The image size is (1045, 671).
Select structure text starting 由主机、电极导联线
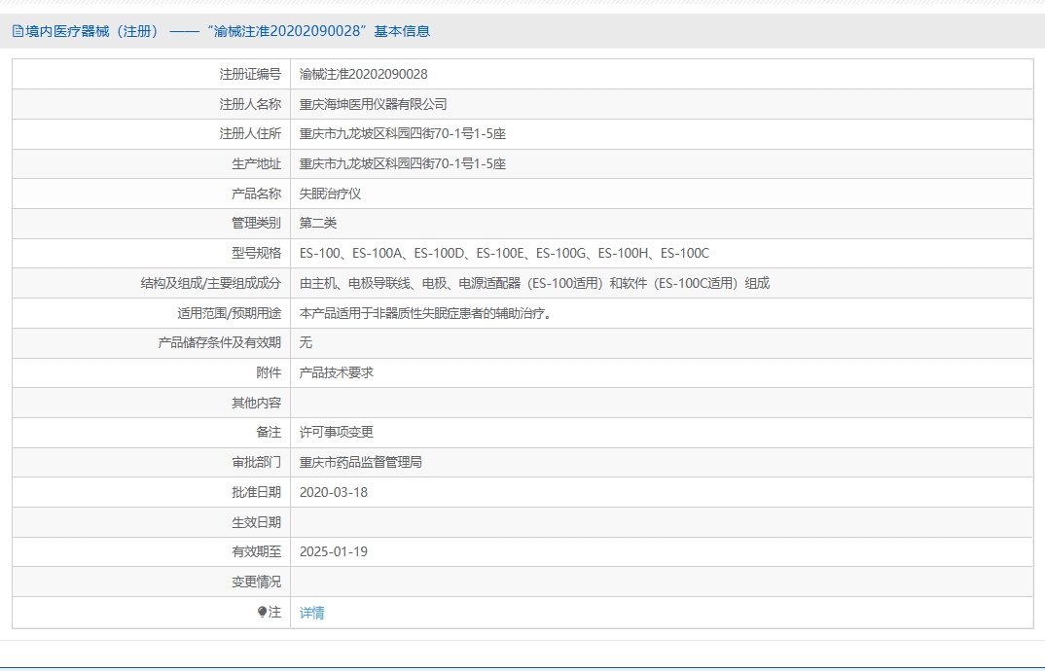point(534,283)
